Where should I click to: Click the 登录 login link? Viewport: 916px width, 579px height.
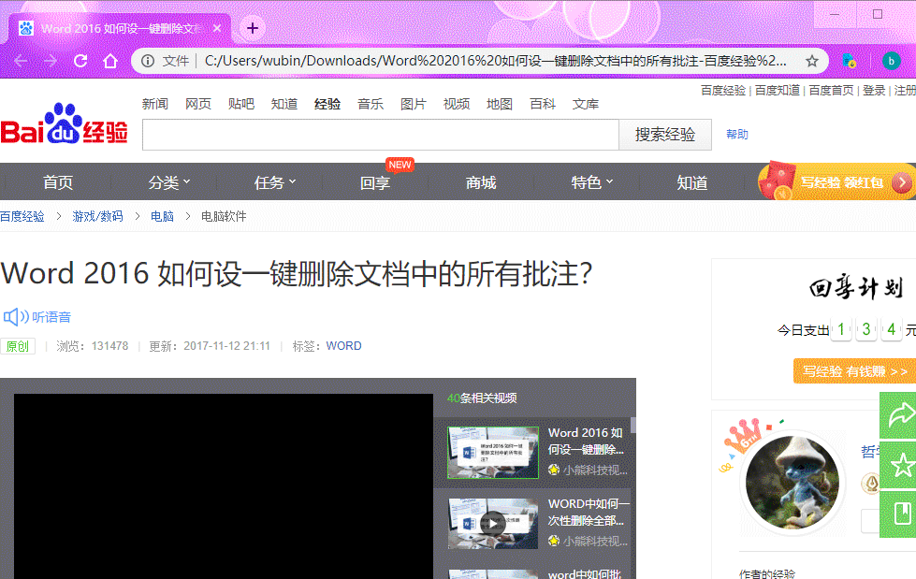point(874,90)
